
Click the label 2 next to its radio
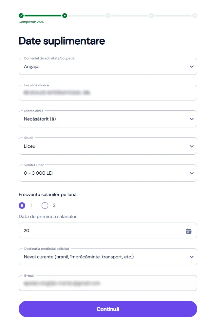pyautogui.click(x=53, y=205)
